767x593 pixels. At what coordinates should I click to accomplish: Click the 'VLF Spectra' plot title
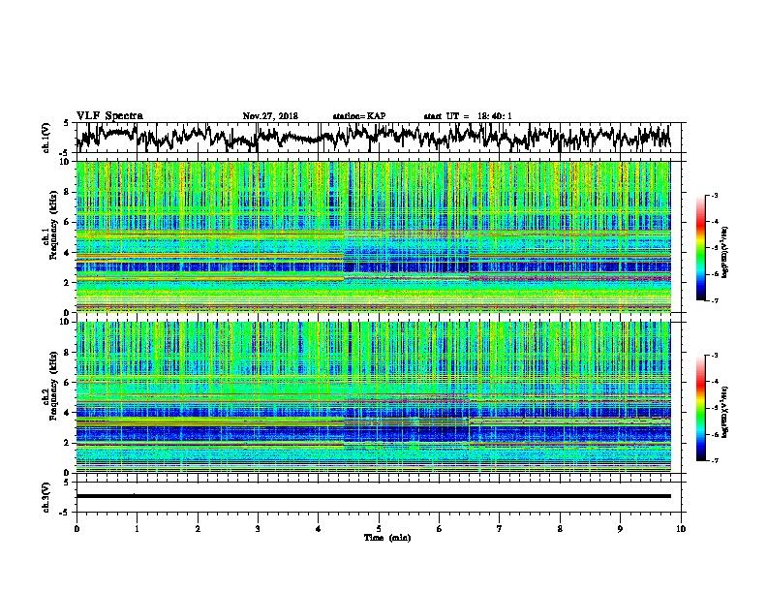(109, 116)
